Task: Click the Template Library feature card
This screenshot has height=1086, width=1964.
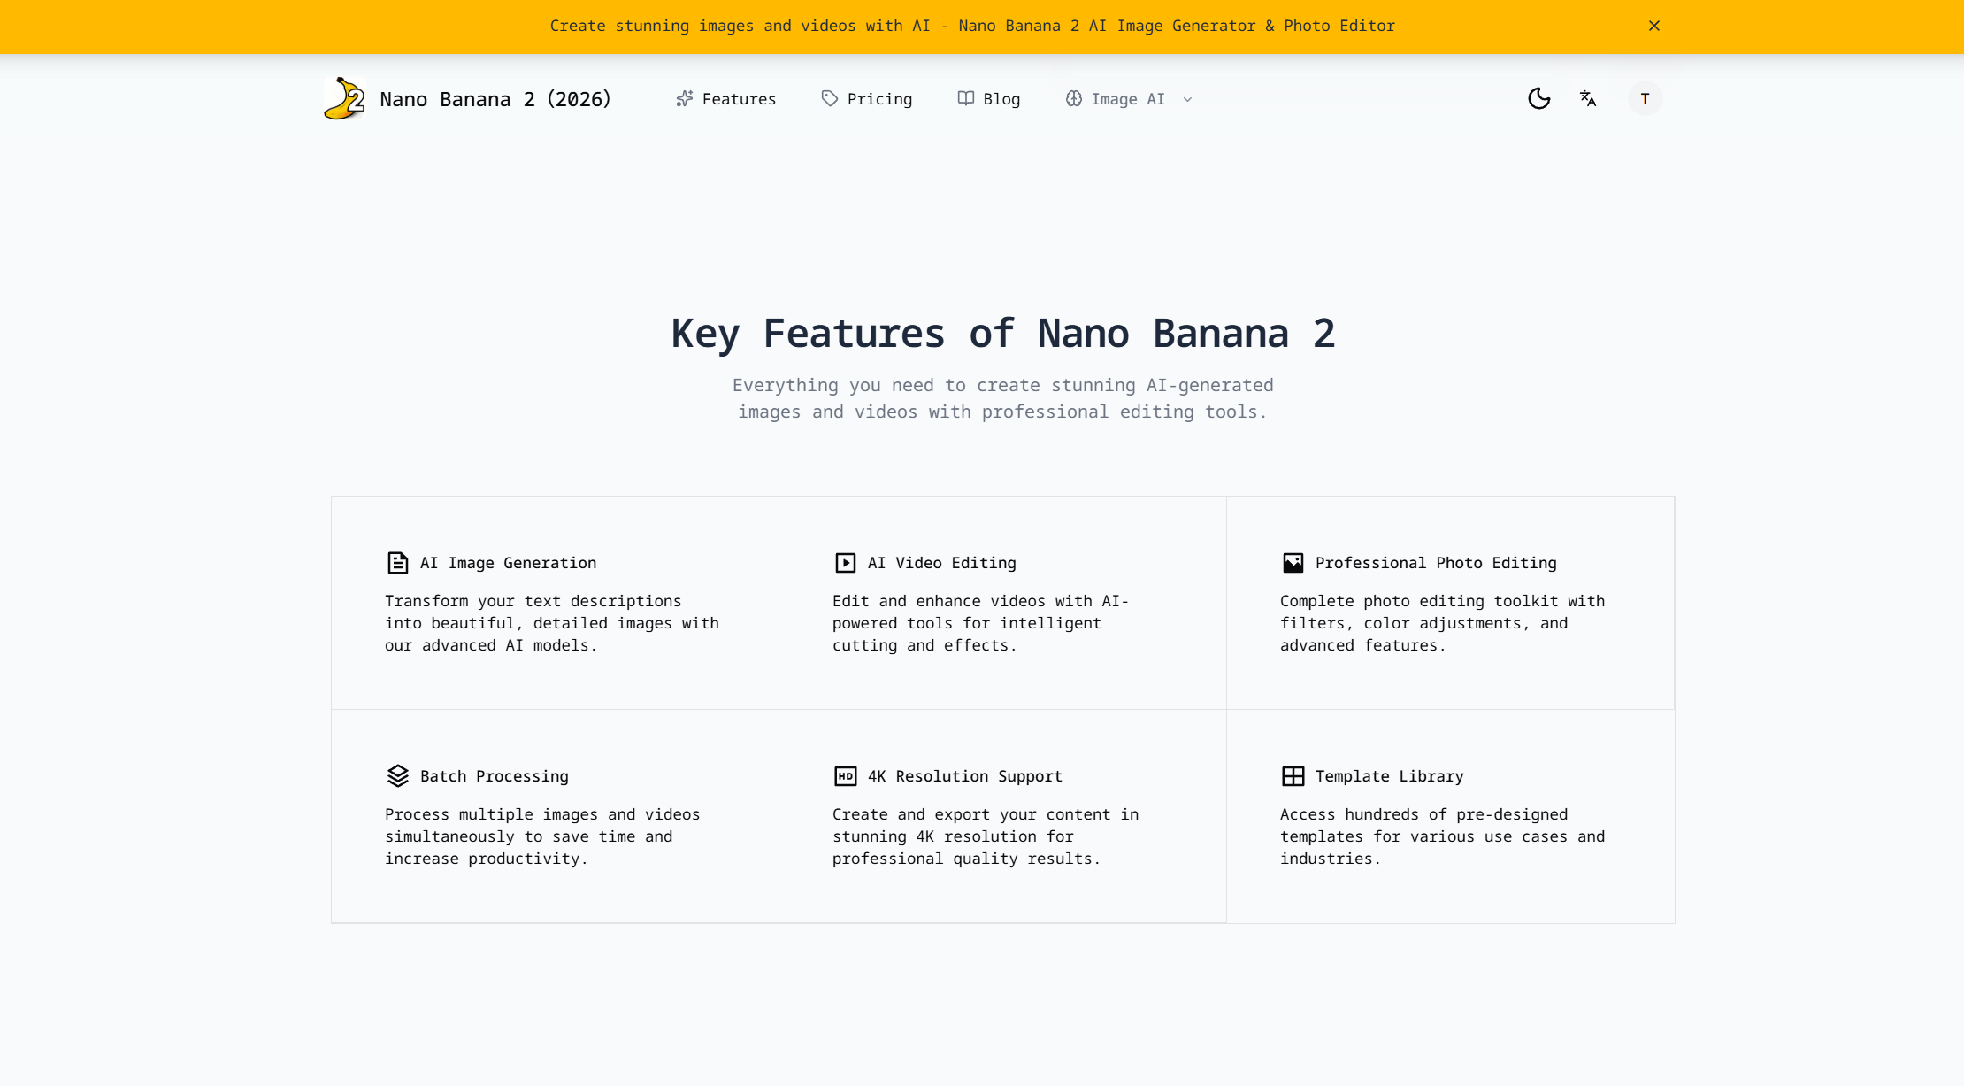Action: coord(1450,816)
